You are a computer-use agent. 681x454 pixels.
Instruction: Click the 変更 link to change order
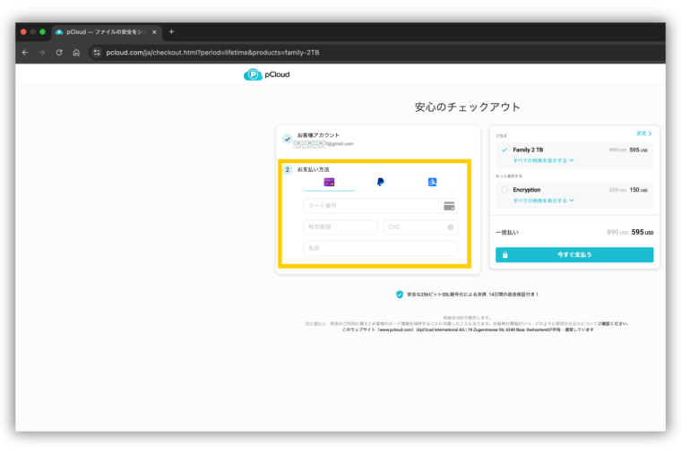coord(643,133)
